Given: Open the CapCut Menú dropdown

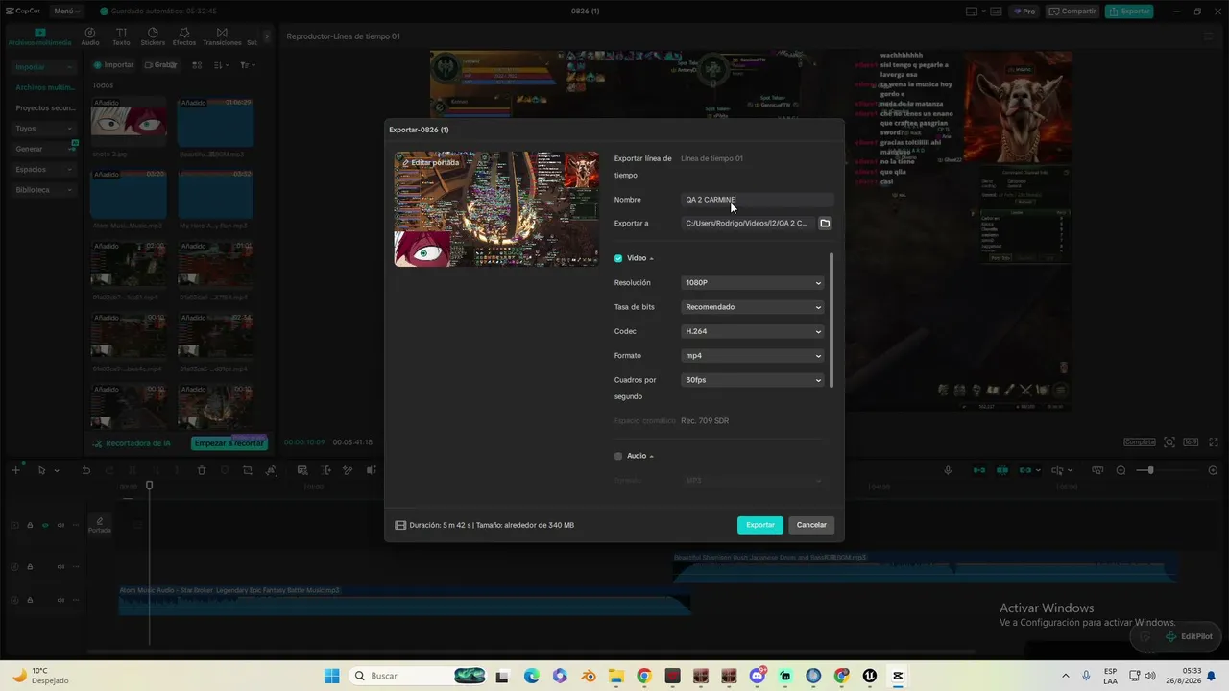Looking at the screenshot, I should [67, 12].
